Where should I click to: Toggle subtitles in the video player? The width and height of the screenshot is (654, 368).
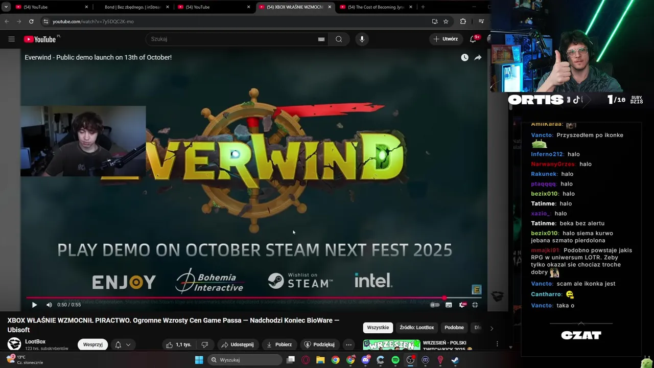[x=449, y=305]
